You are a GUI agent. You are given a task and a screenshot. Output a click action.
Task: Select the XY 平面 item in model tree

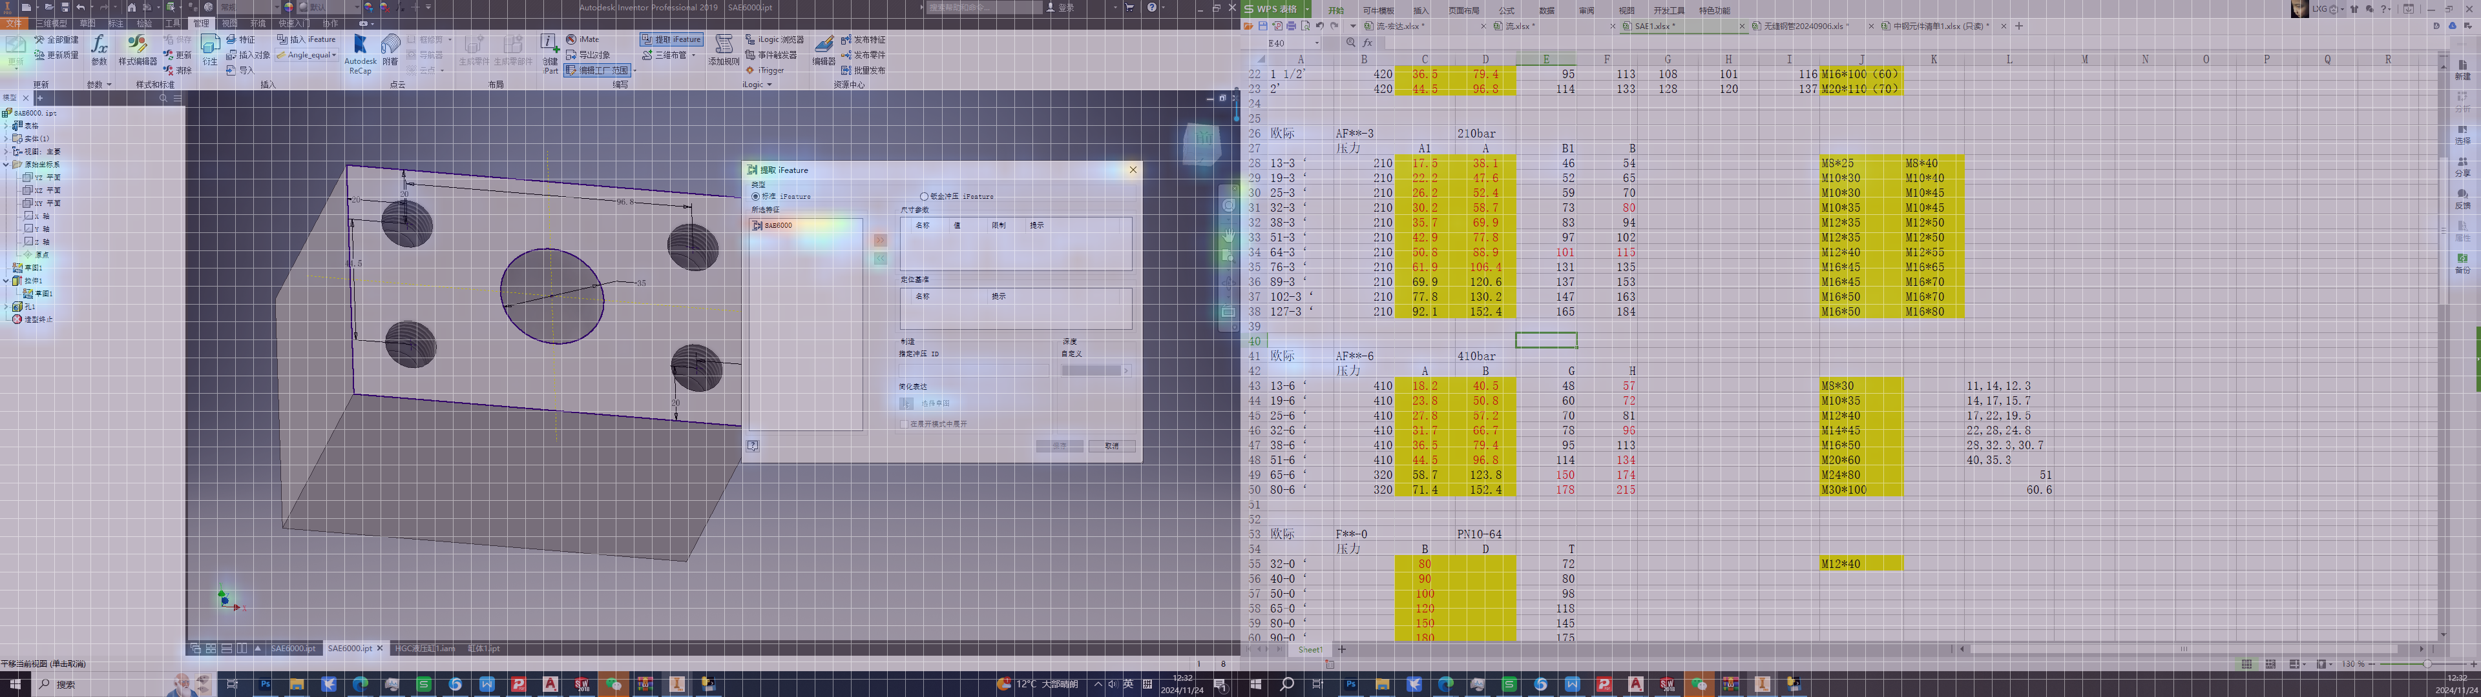41,203
